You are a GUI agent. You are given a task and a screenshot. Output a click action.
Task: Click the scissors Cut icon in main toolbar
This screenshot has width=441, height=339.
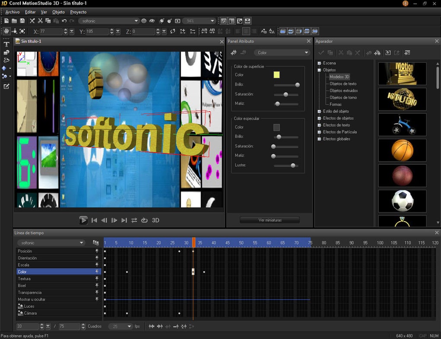[x=40, y=21]
